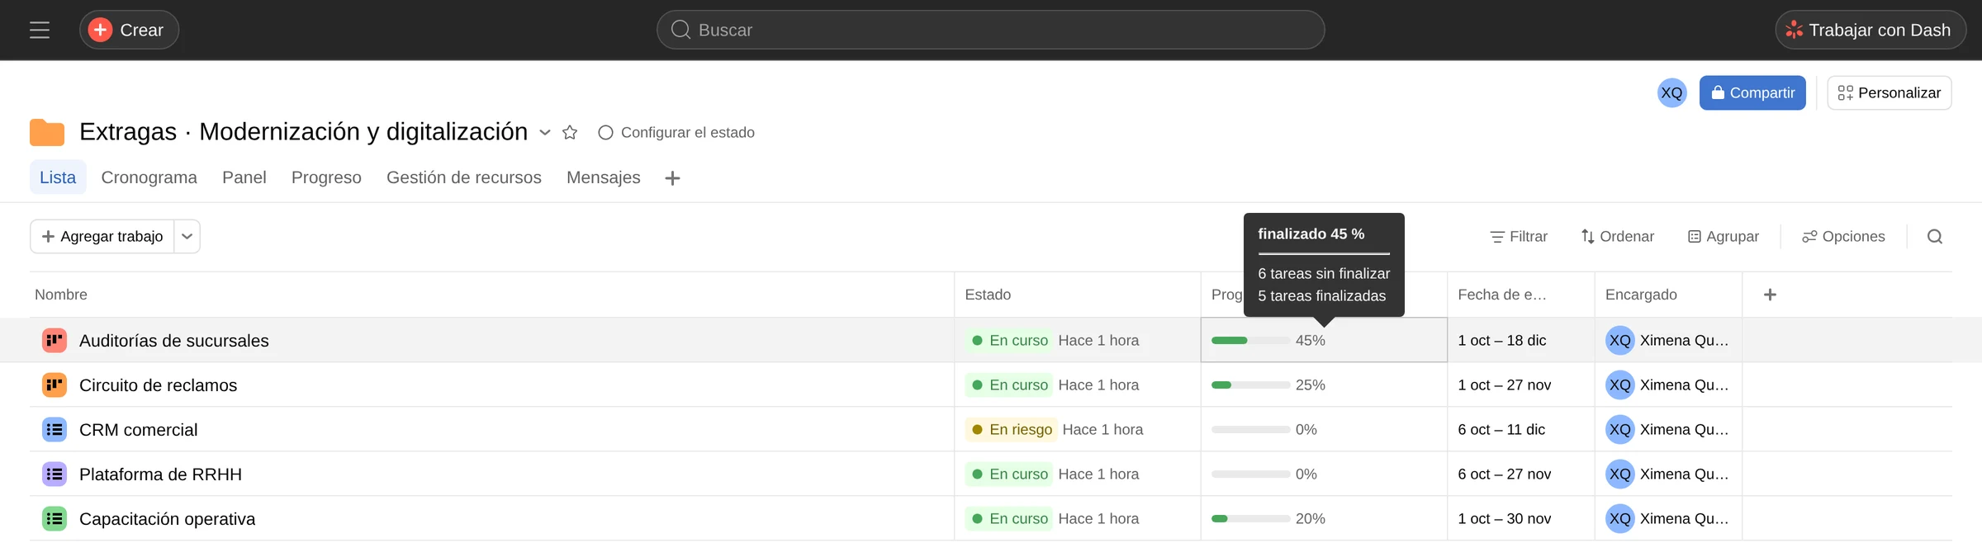Add a new tab with the plus icon
This screenshot has height=557, width=1982.
click(x=673, y=178)
